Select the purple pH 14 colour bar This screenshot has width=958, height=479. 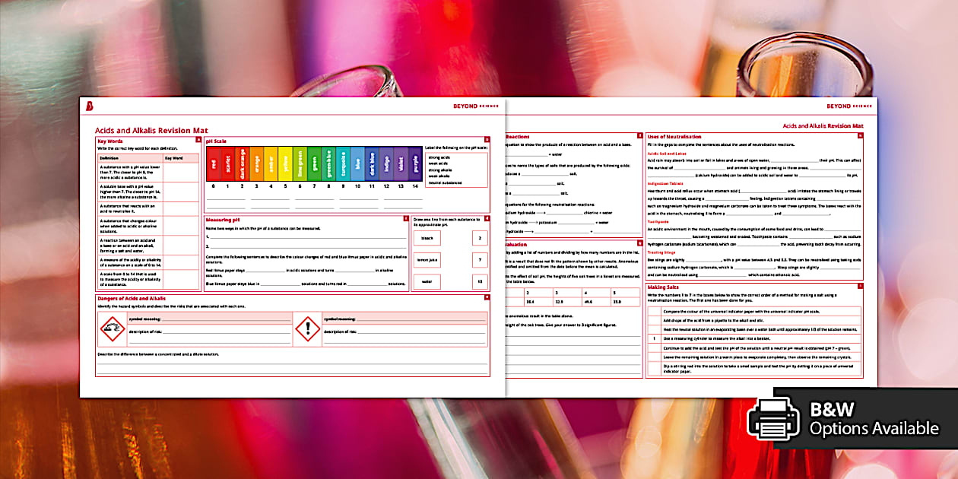[x=415, y=163]
